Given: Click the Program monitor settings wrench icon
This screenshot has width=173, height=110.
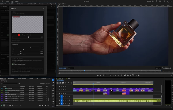Looking at the screenshot, I should [x=163, y=68].
